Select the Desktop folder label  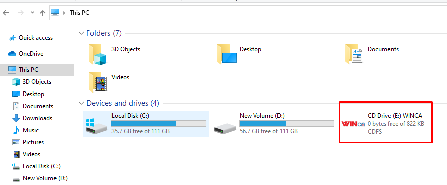[x=251, y=49]
